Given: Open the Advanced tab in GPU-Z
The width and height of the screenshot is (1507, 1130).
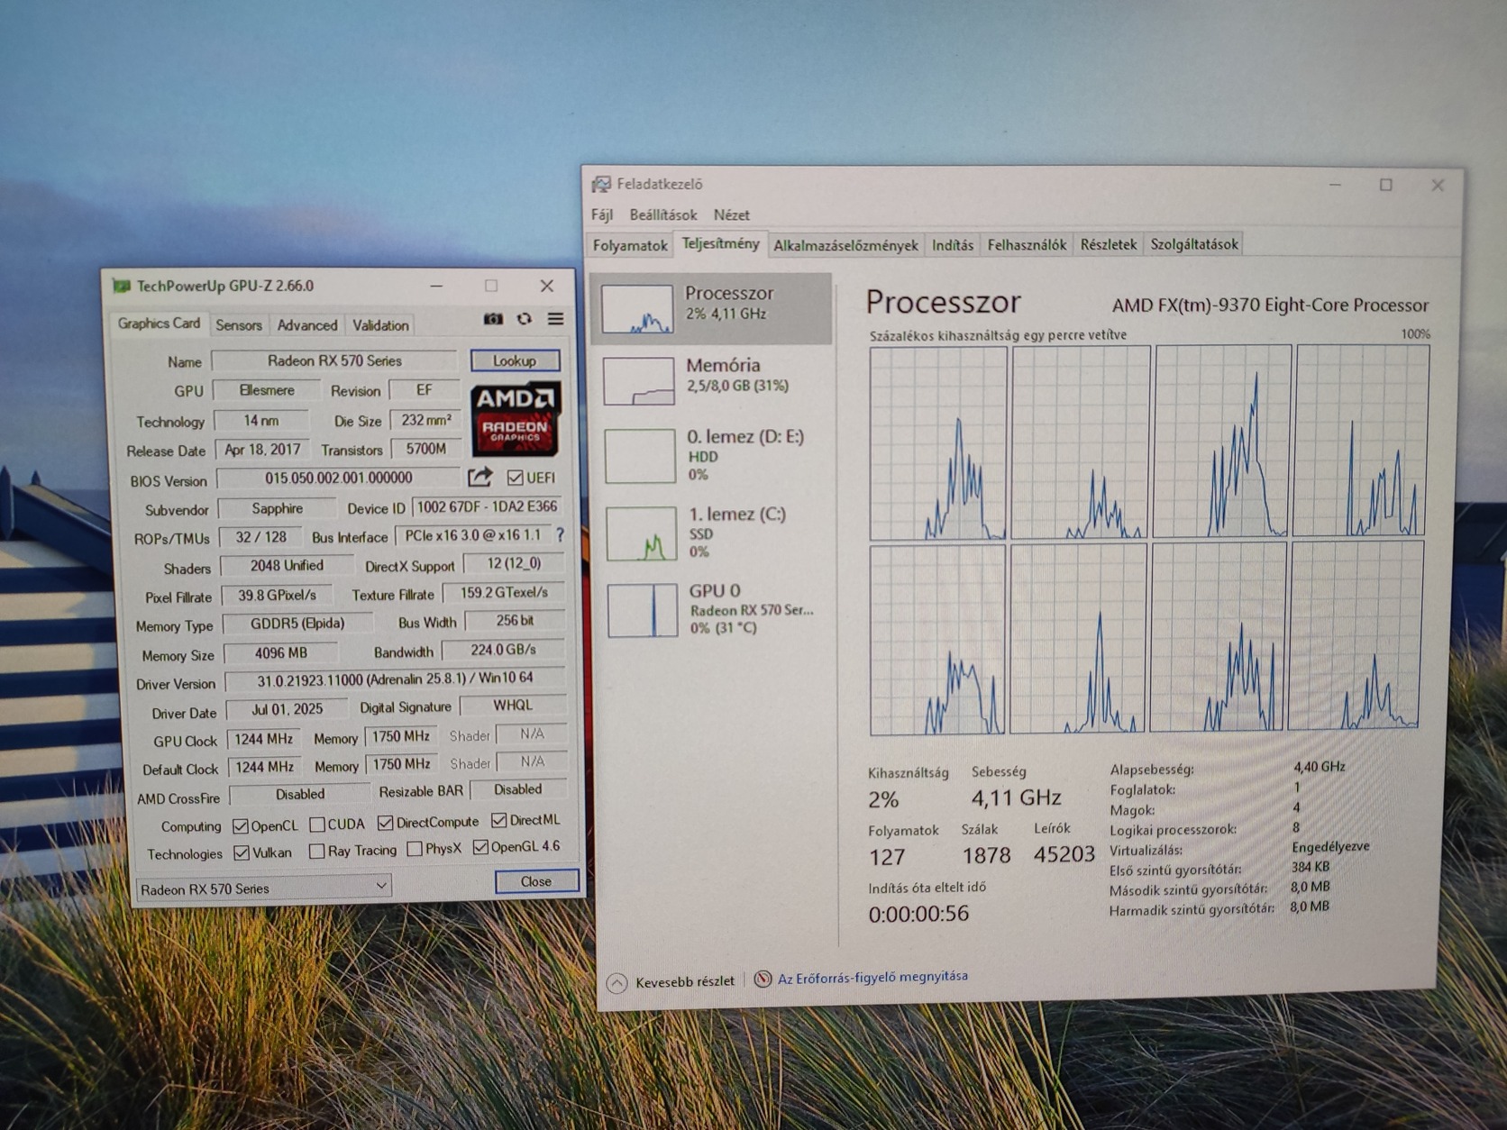Looking at the screenshot, I should 307,325.
